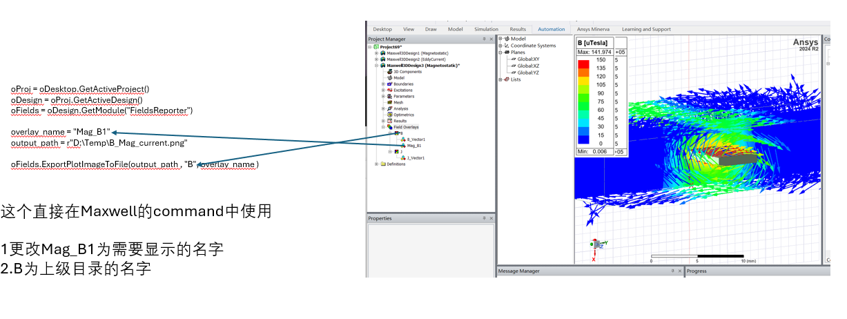Open the Learning and Support tab
This screenshot has height=319, width=847.
coord(646,29)
